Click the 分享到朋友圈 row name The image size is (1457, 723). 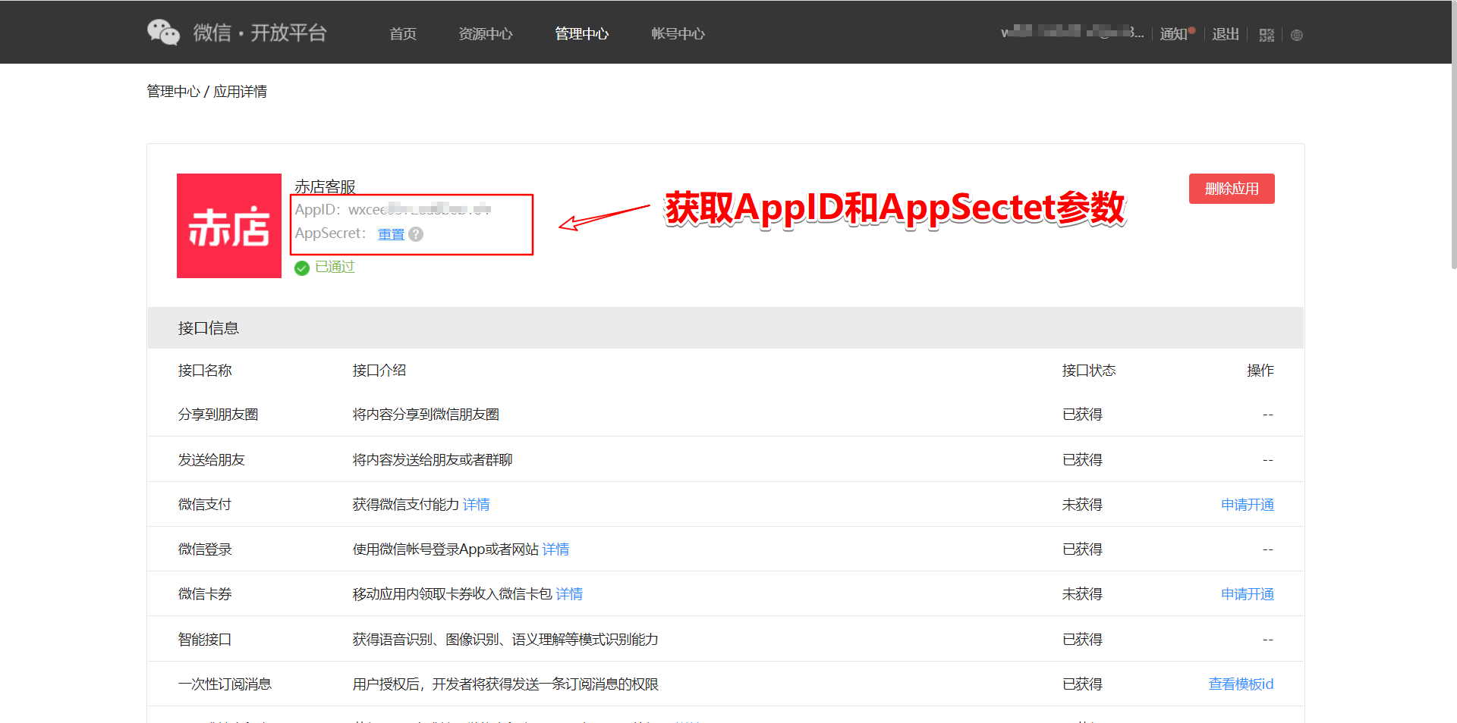tap(219, 415)
